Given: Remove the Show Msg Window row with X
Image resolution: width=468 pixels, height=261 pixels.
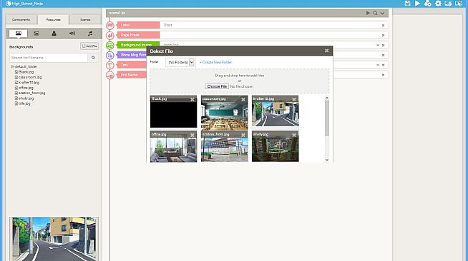Looking at the screenshot, I should click(384, 55).
